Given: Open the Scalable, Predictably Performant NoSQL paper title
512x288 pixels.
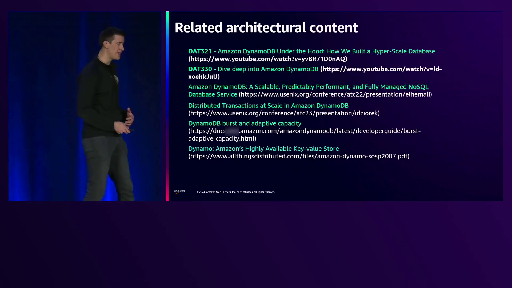Looking at the screenshot, I should [x=308, y=90].
